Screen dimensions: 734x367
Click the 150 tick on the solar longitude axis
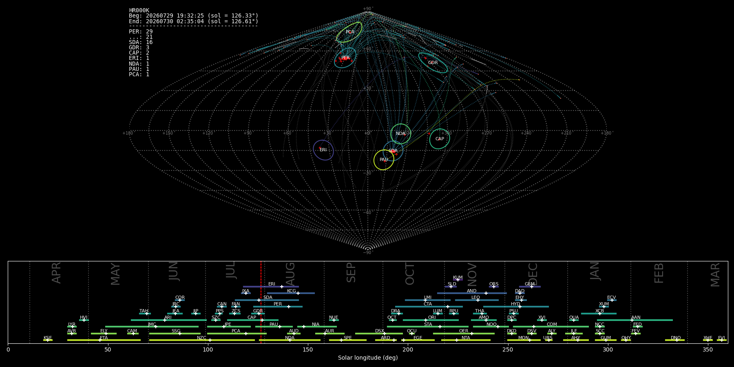pyautogui.click(x=308, y=349)
